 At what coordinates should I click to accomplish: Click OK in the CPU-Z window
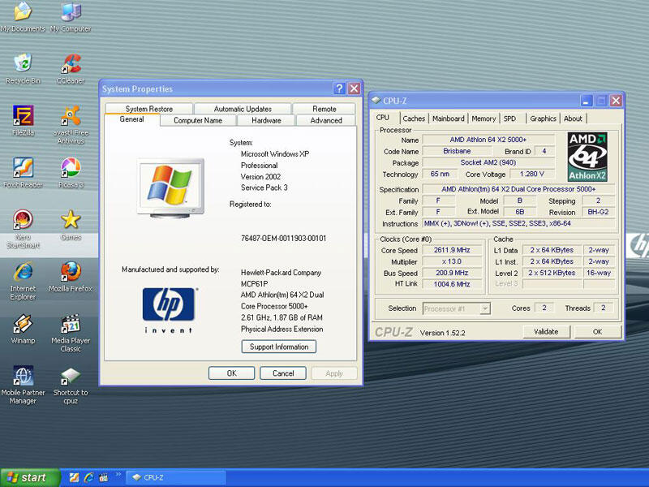point(597,332)
